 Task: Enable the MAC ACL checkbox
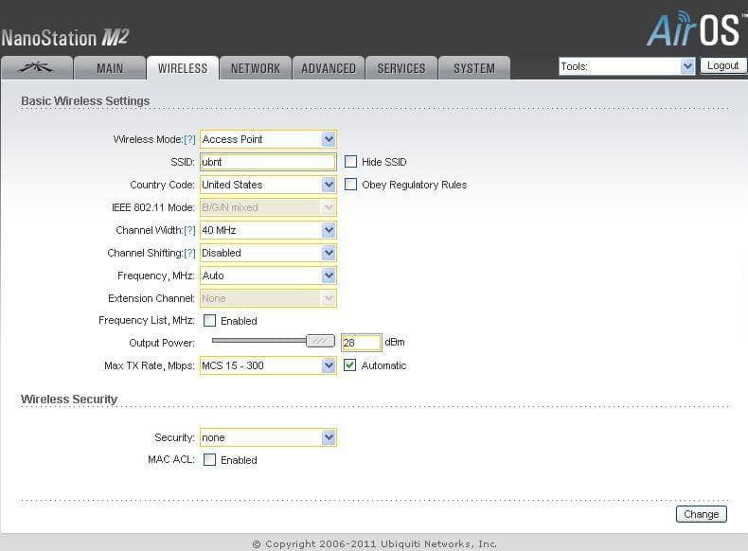coord(209,459)
